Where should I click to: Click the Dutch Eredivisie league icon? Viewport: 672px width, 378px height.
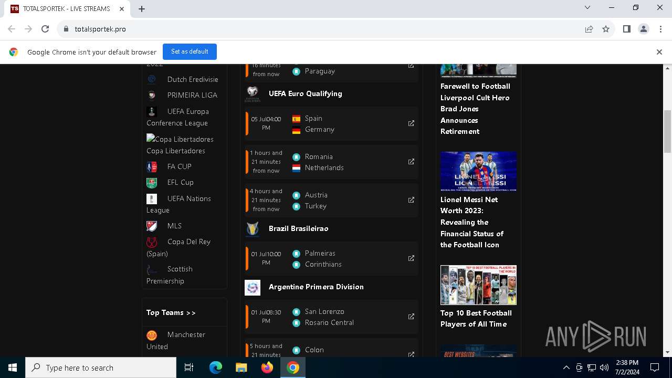click(152, 79)
